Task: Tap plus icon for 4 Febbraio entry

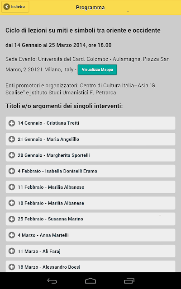Action: (12, 171)
